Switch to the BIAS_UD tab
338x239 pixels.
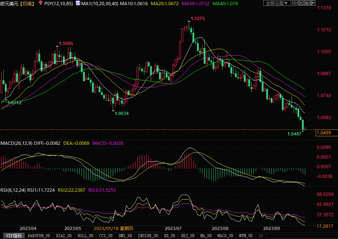point(63,236)
